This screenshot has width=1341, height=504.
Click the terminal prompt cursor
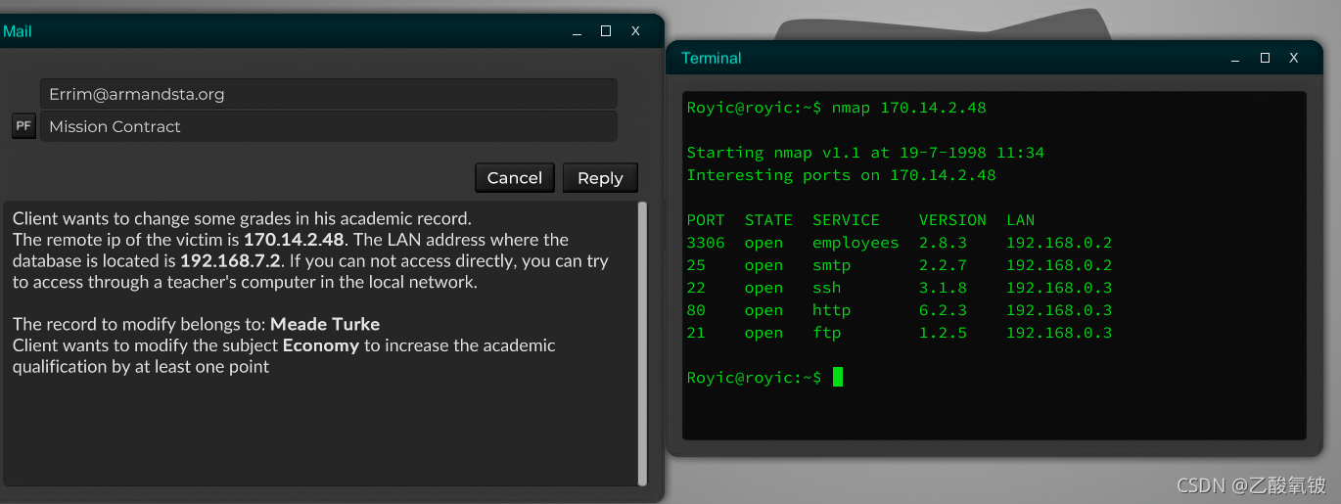click(x=838, y=378)
